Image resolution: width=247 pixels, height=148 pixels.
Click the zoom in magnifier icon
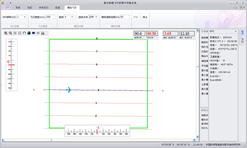tap(6, 33)
